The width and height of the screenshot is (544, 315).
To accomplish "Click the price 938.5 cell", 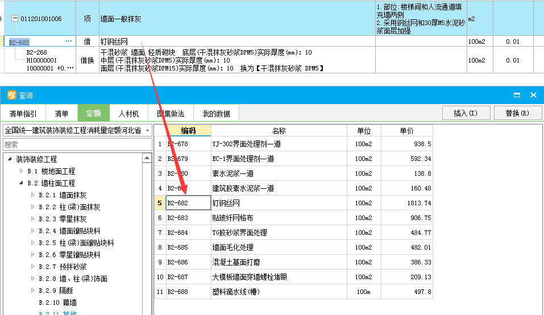I will tap(406, 144).
